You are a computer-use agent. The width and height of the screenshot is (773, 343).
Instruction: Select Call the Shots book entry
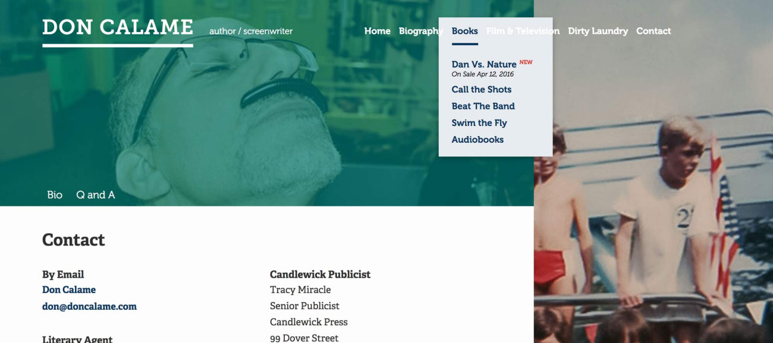point(481,89)
